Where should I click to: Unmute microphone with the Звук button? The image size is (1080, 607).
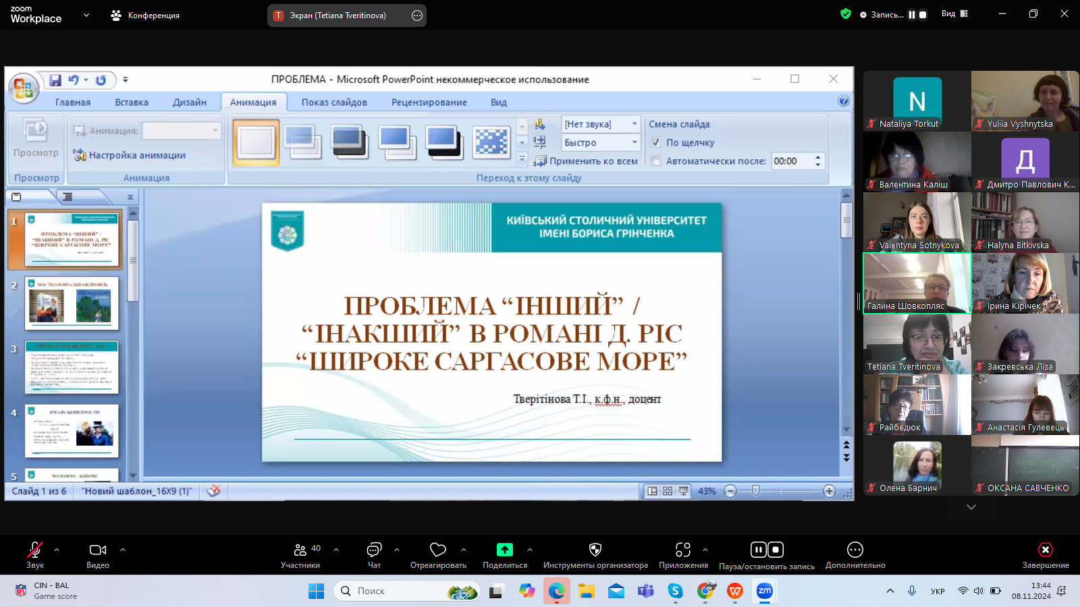[x=34, y=550]
